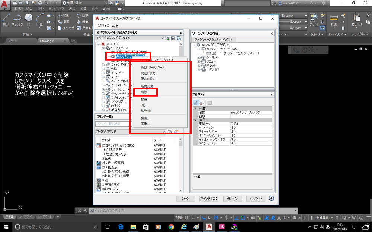The height and width of the screenshot is (232, 372).
Task: Click the Stretch (ストレッチ) tool
Action: [x=66, y=28]
